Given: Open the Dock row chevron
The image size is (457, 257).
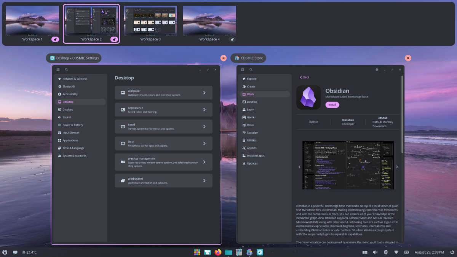Looking at the screenshot, I should point(205,144).
